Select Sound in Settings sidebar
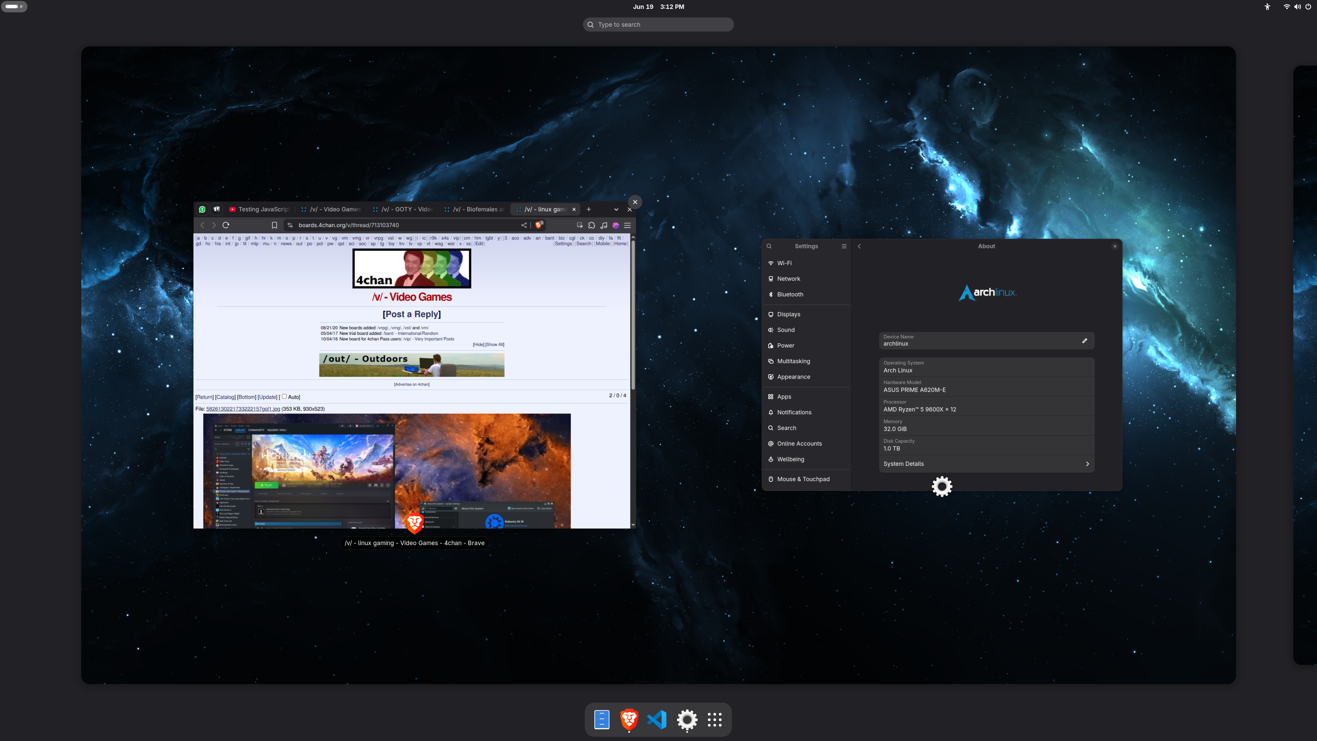Screen dimensions: 1317x741 [x=807, y=330]
